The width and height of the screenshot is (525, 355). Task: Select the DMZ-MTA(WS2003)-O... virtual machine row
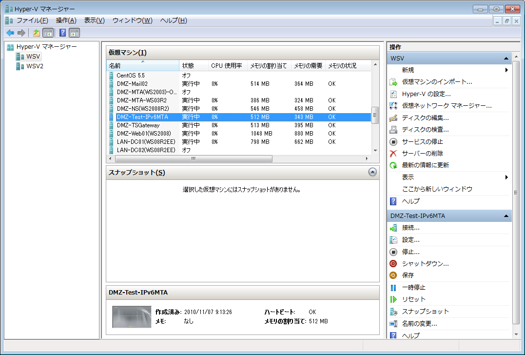239,92
